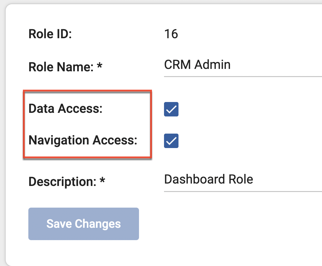This screenshot has width=322, height=266.
Task: Toggle the Data Access setting off
Action: 171,110
